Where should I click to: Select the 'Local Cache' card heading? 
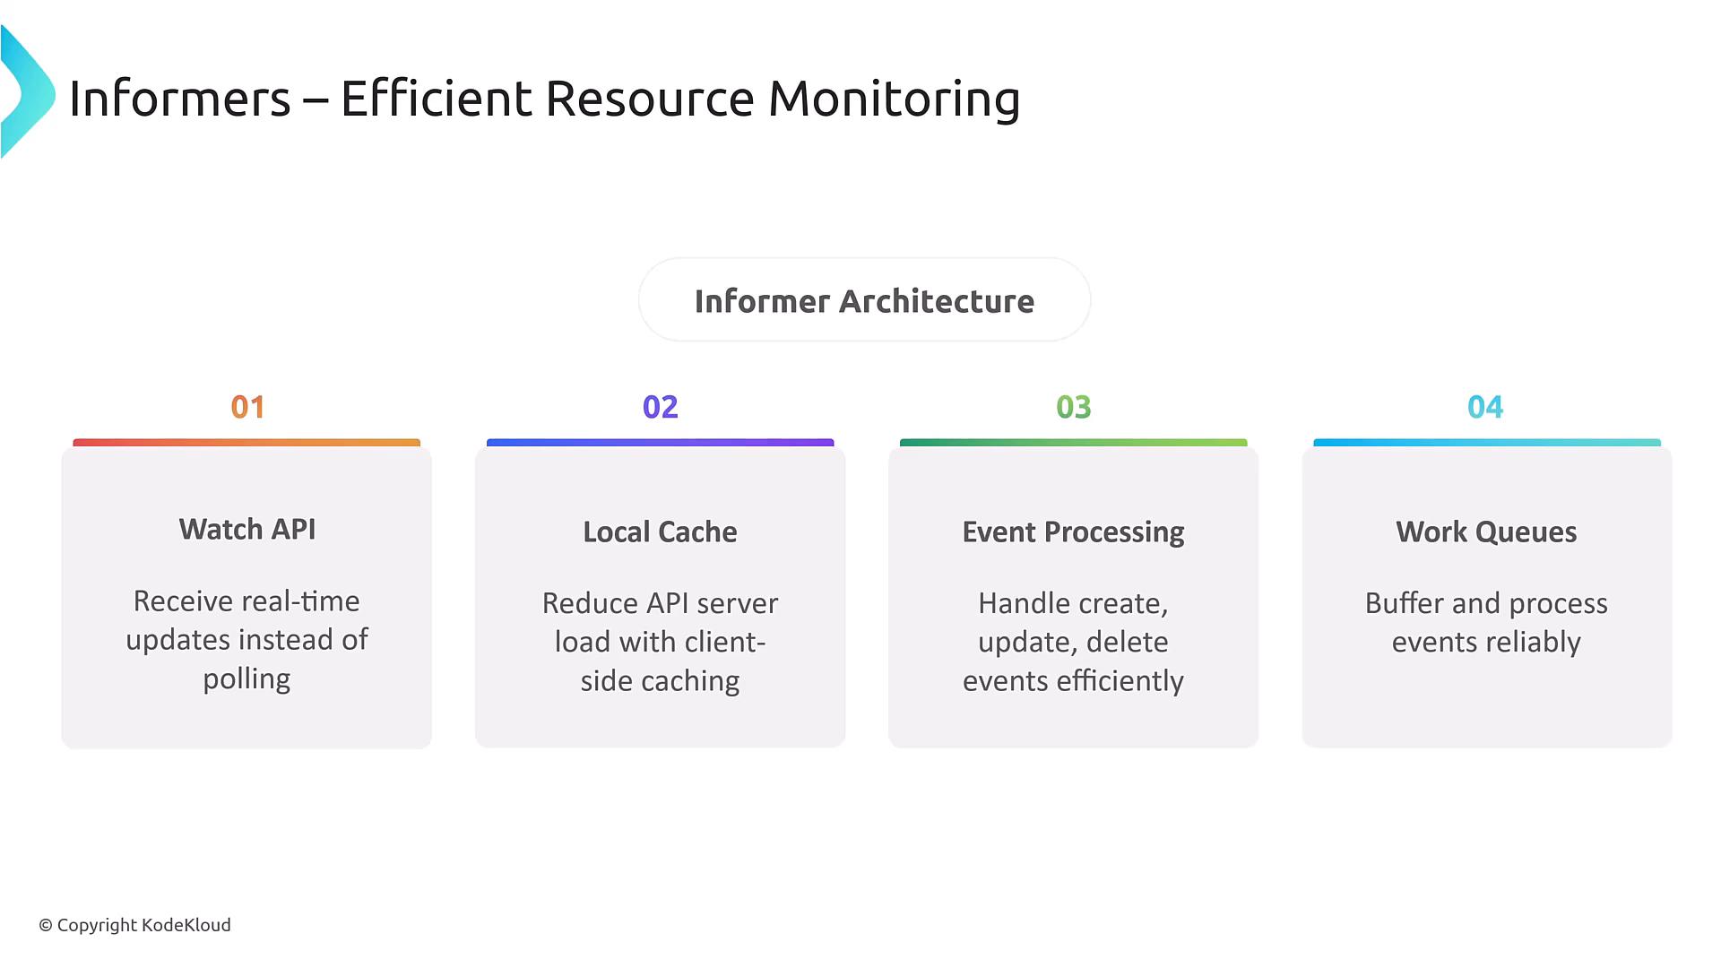pos(661,532)
